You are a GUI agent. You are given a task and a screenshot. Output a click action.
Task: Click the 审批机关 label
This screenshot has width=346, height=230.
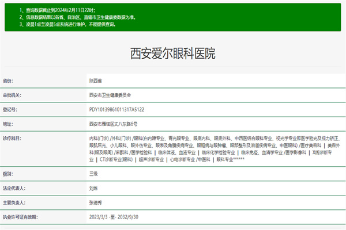tap(12, 95)
